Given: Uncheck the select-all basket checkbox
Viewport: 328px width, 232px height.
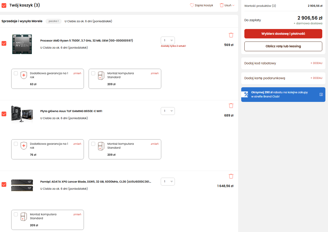Looking at the screenshot, I should pos(4,5).
